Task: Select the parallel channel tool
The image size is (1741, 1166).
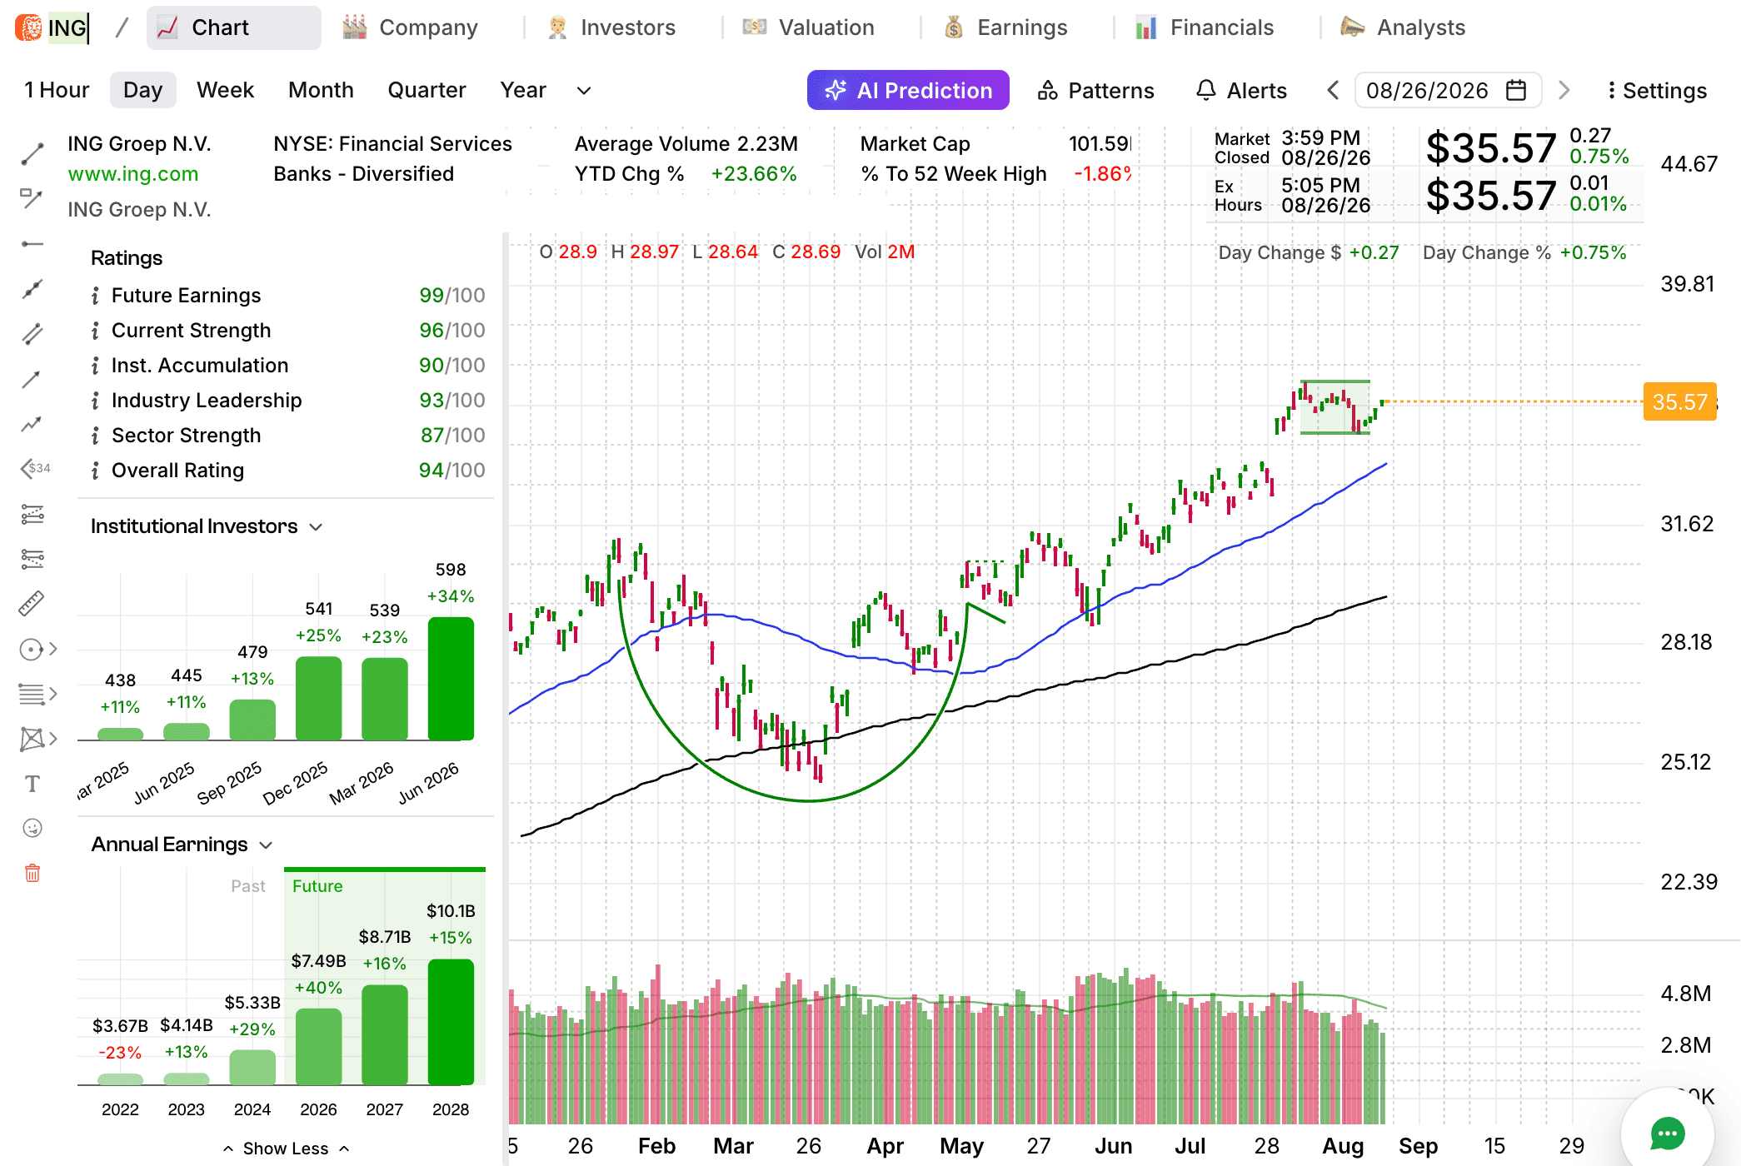Action: [x=32, y=334]
